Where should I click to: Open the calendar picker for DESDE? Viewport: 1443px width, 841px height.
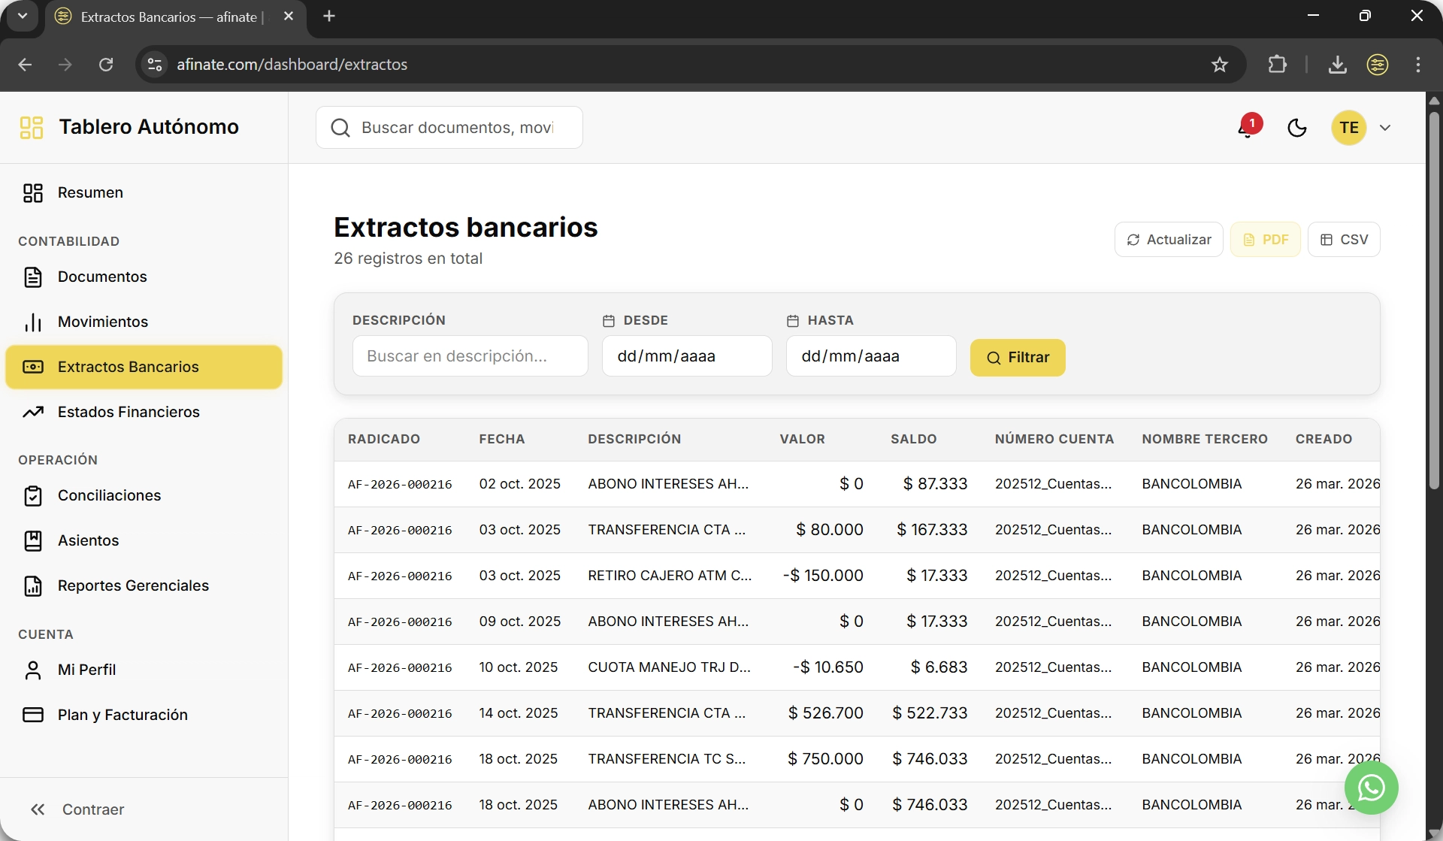(609, 321)
